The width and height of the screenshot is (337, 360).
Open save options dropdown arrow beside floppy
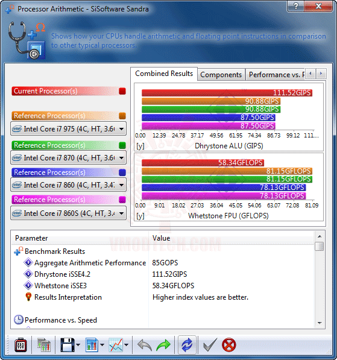78,345
